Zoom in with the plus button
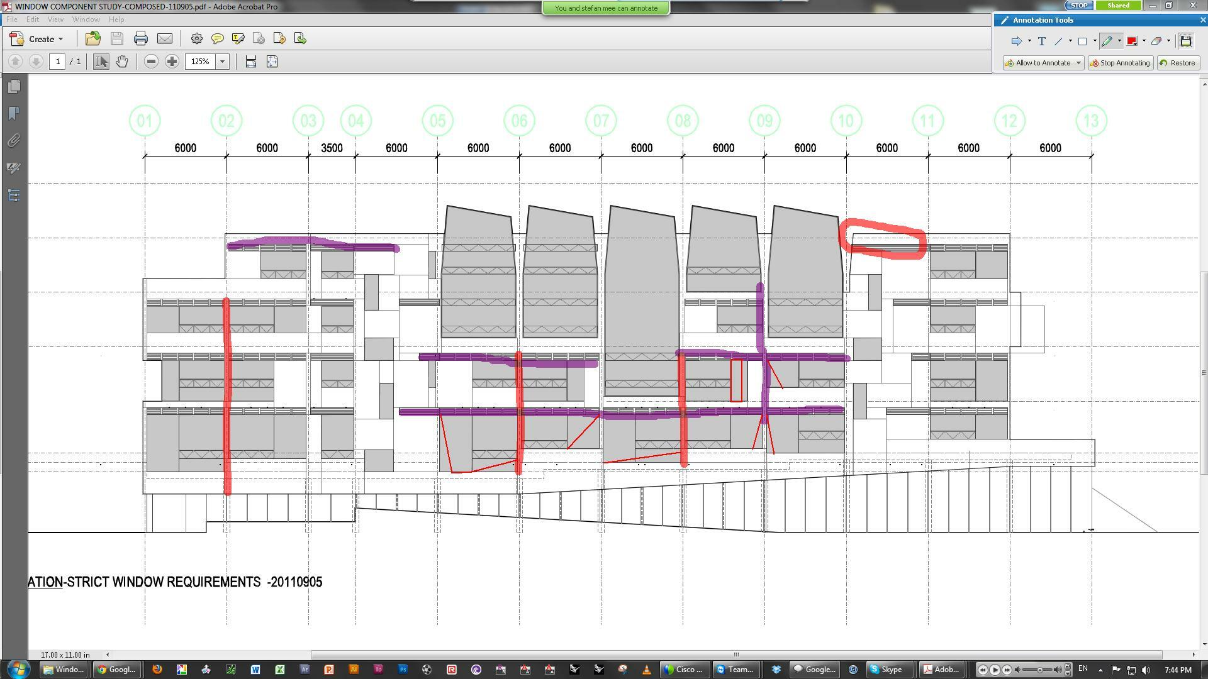Image resolution: width=1208 pixels, height=679 pixels. (172, 62)
